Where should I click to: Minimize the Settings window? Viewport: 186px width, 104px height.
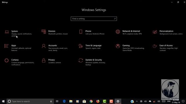pos(172,2)
